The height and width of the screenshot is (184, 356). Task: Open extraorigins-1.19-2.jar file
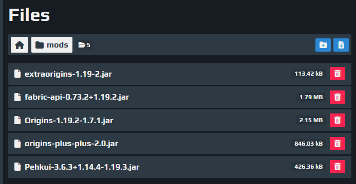[x=68, y=74]
